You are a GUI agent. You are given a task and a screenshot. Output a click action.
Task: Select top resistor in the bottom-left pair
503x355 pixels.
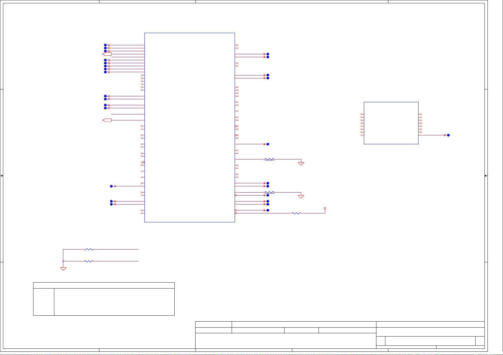pos(89,249)
